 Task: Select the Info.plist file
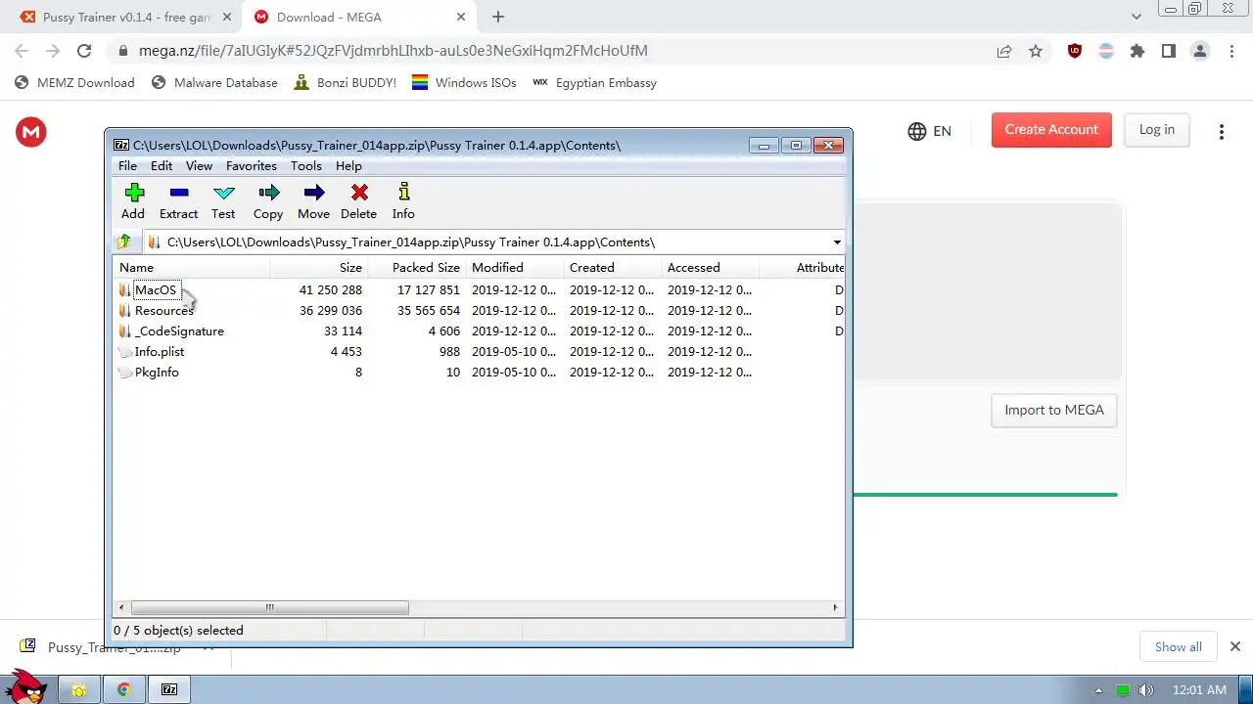(x=160, y=352)
